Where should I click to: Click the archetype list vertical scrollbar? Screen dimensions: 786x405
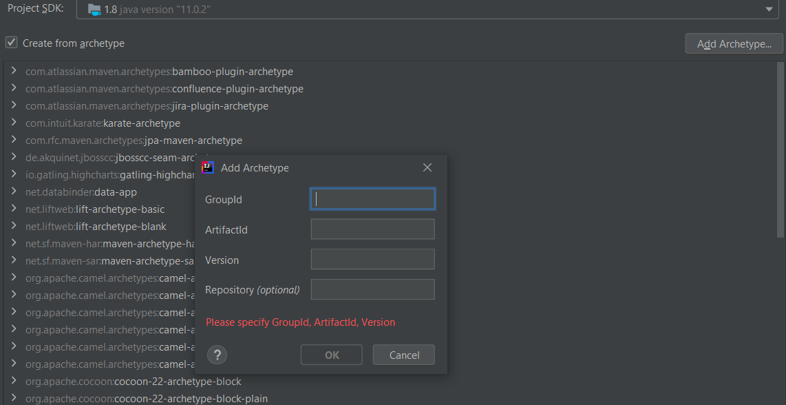pyautogui.click(x=780, y=149)
